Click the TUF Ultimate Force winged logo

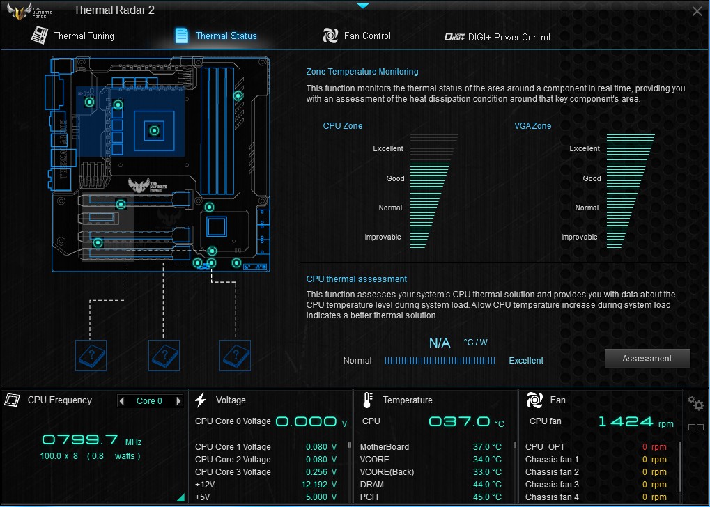click(29, 11)
